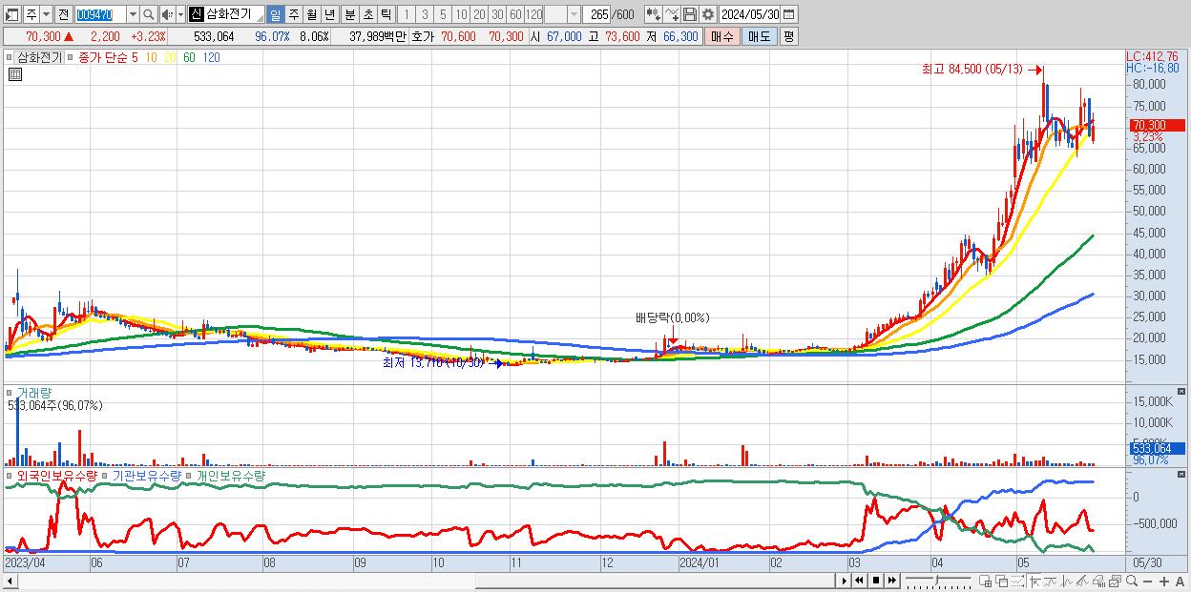Open the calendar date picker icon
This screenshot has height=592, width=1191.
click(x=788, y=14)
